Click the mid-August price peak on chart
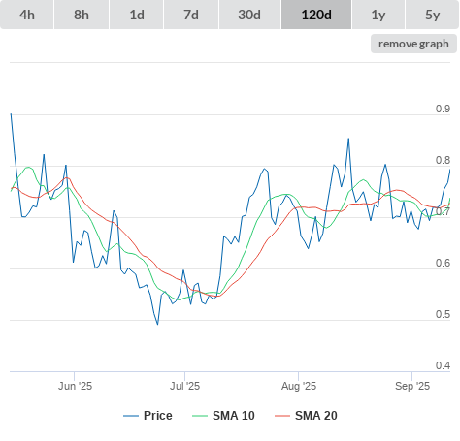The height and width of the screenshot is (441, 460). click(x=348, y=139)
